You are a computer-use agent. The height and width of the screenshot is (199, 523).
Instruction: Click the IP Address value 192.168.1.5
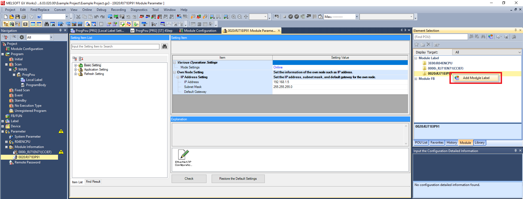pos(281,82)
